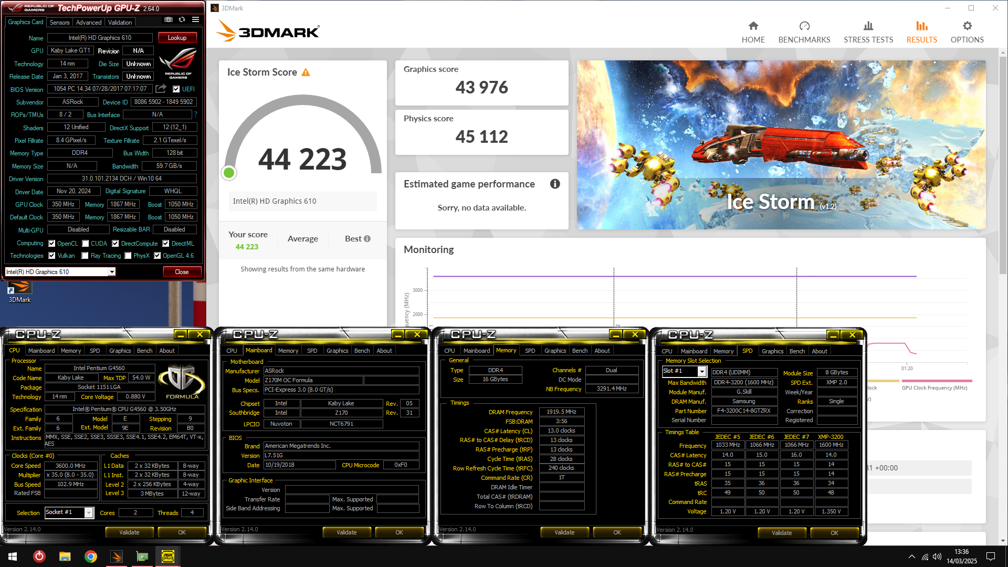The image size is (1008, 567).
Task: Click the Bus Interface question mark in GPU-Z
Action: point(195,114)
